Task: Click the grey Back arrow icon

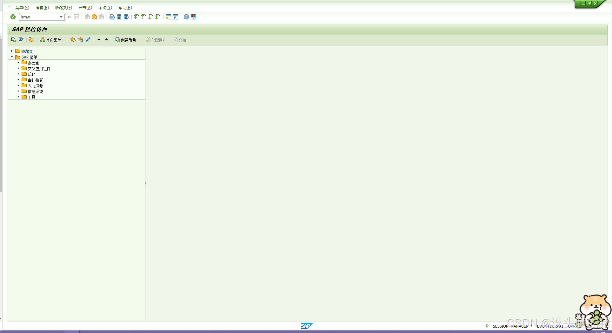Action: 87,17
